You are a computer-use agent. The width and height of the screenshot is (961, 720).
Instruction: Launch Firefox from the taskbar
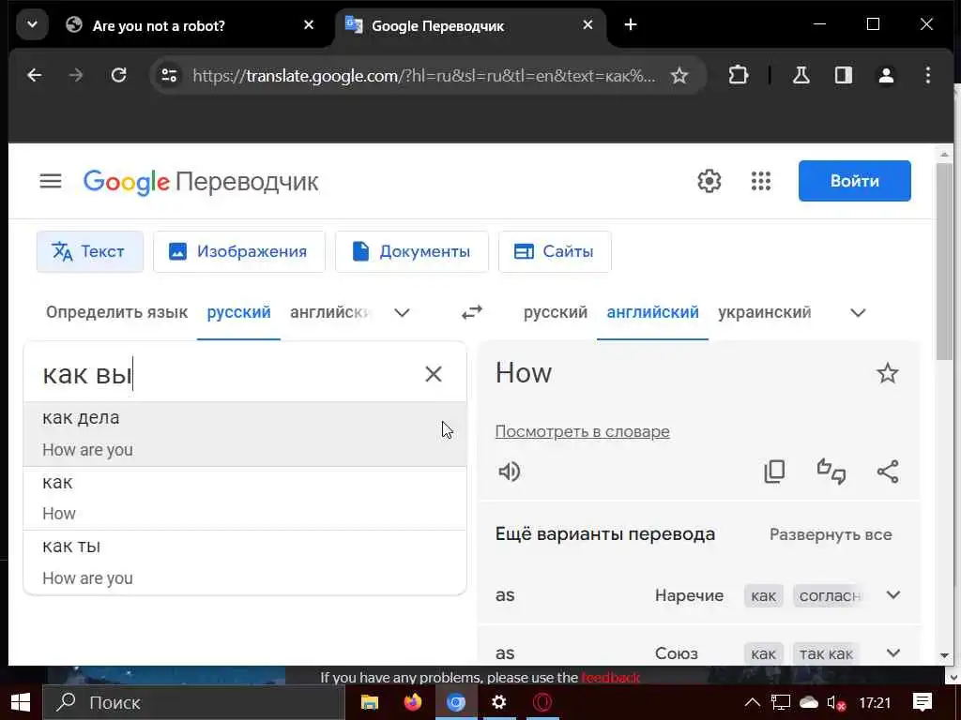(413, 702)
